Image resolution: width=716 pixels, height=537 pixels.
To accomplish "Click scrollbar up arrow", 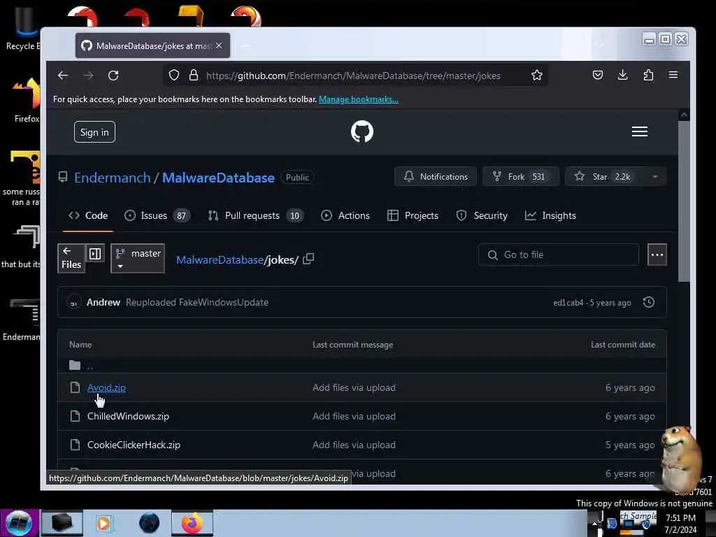I will coord(684,115).
